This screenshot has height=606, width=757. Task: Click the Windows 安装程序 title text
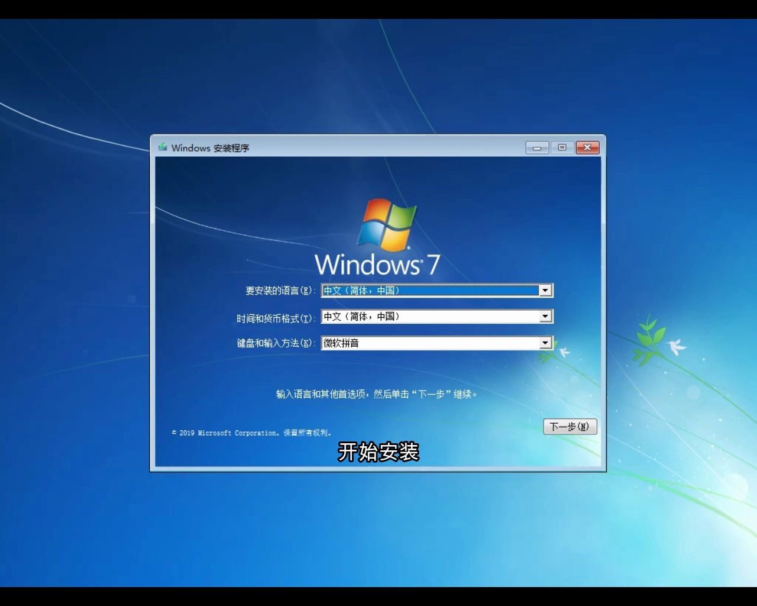pos(211,148)
